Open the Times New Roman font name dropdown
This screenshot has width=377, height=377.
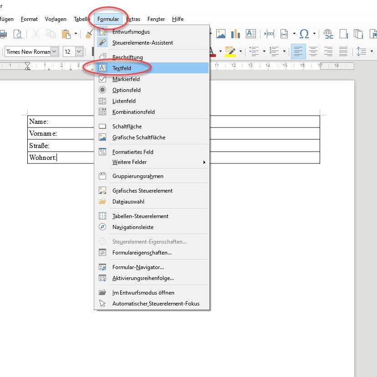point(55,51)
